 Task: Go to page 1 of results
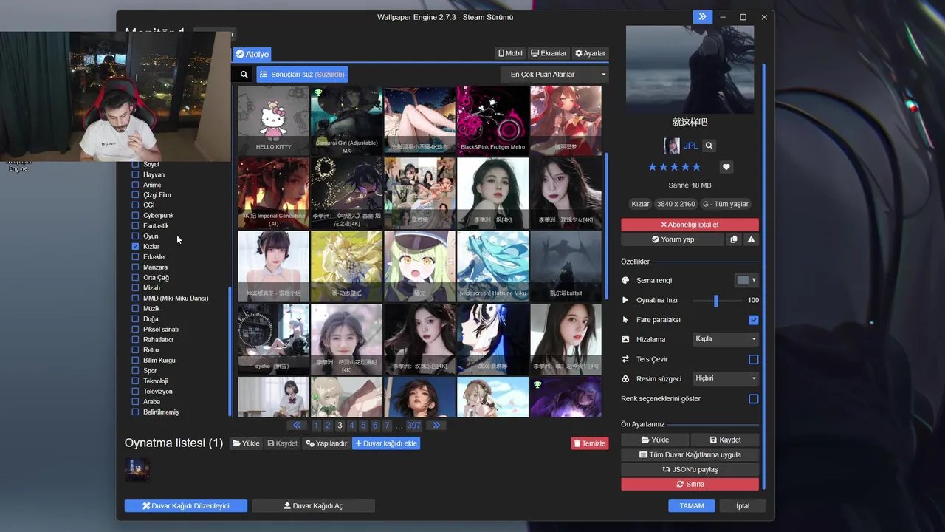316,425
